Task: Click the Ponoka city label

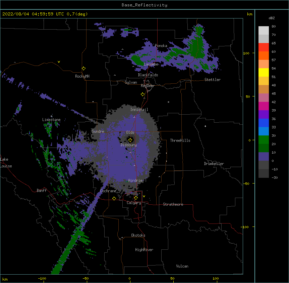Action: 161,46
